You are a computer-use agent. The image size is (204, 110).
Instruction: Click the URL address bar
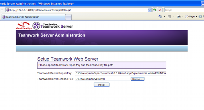(78, 10)
